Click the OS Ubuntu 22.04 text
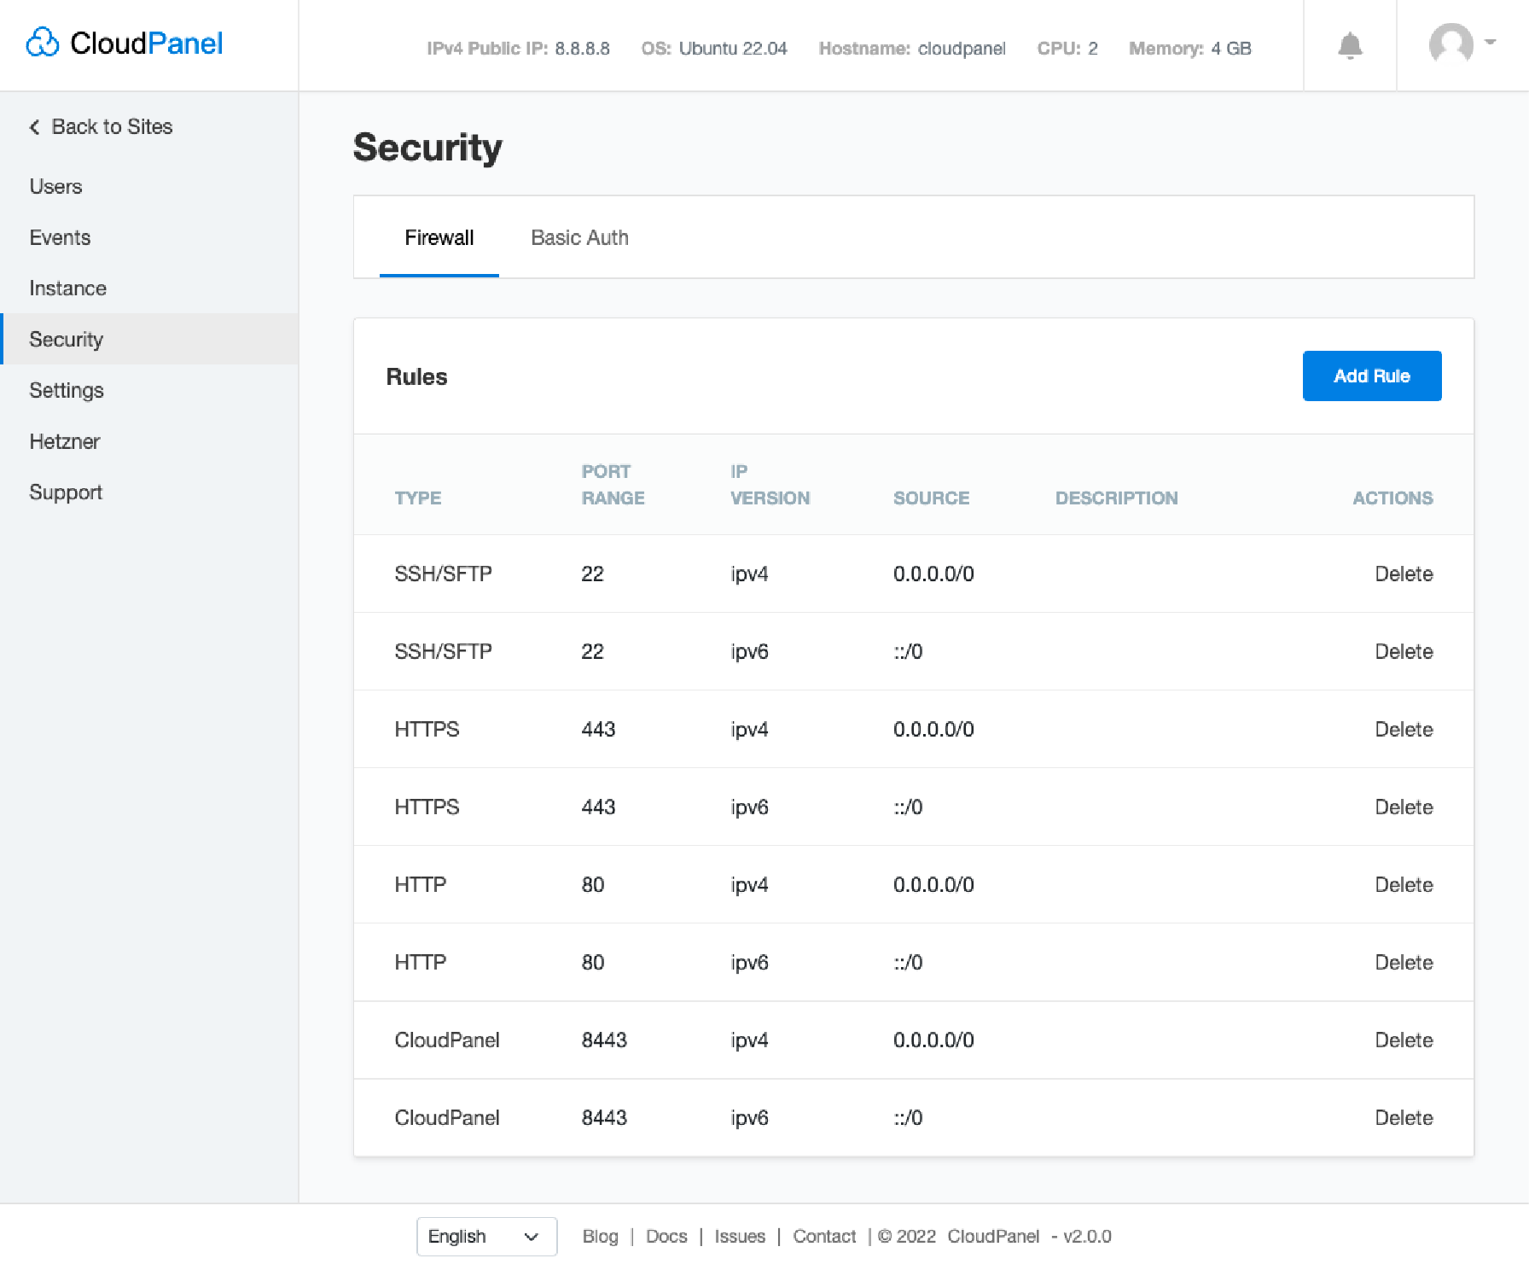This screenshot has height=1270, width=1529. coord(714,49)
